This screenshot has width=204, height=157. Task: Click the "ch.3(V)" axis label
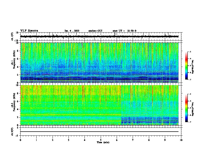click(12, 132)
